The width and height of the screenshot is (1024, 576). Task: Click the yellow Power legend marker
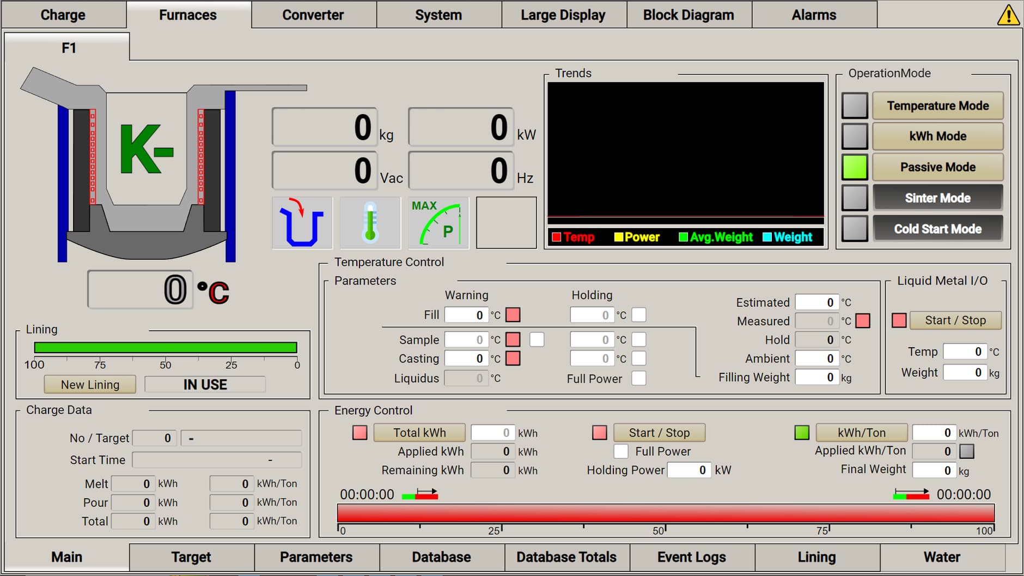coord(618,237)
